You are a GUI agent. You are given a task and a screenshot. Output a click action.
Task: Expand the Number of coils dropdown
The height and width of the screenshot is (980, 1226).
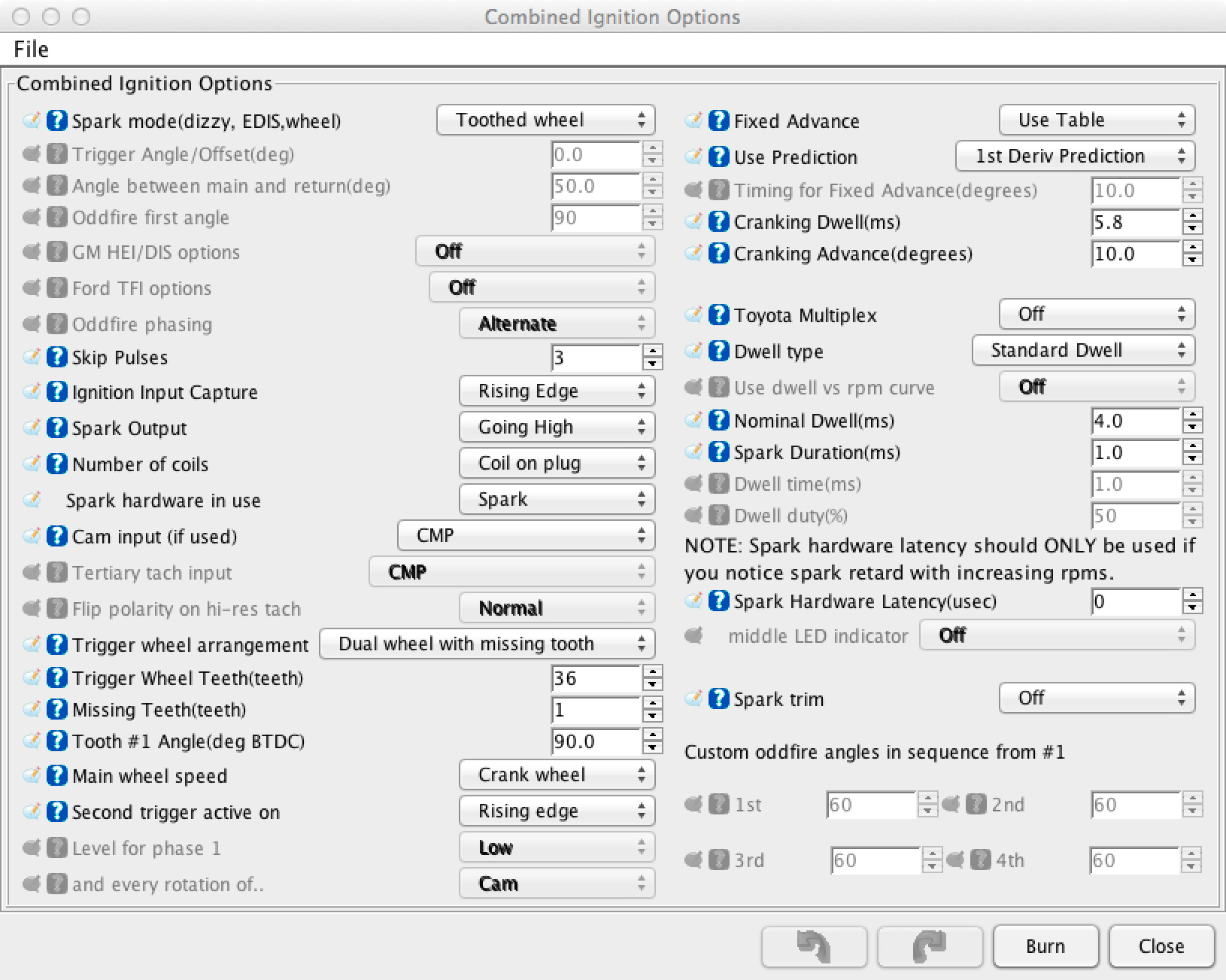coord(557,464)
